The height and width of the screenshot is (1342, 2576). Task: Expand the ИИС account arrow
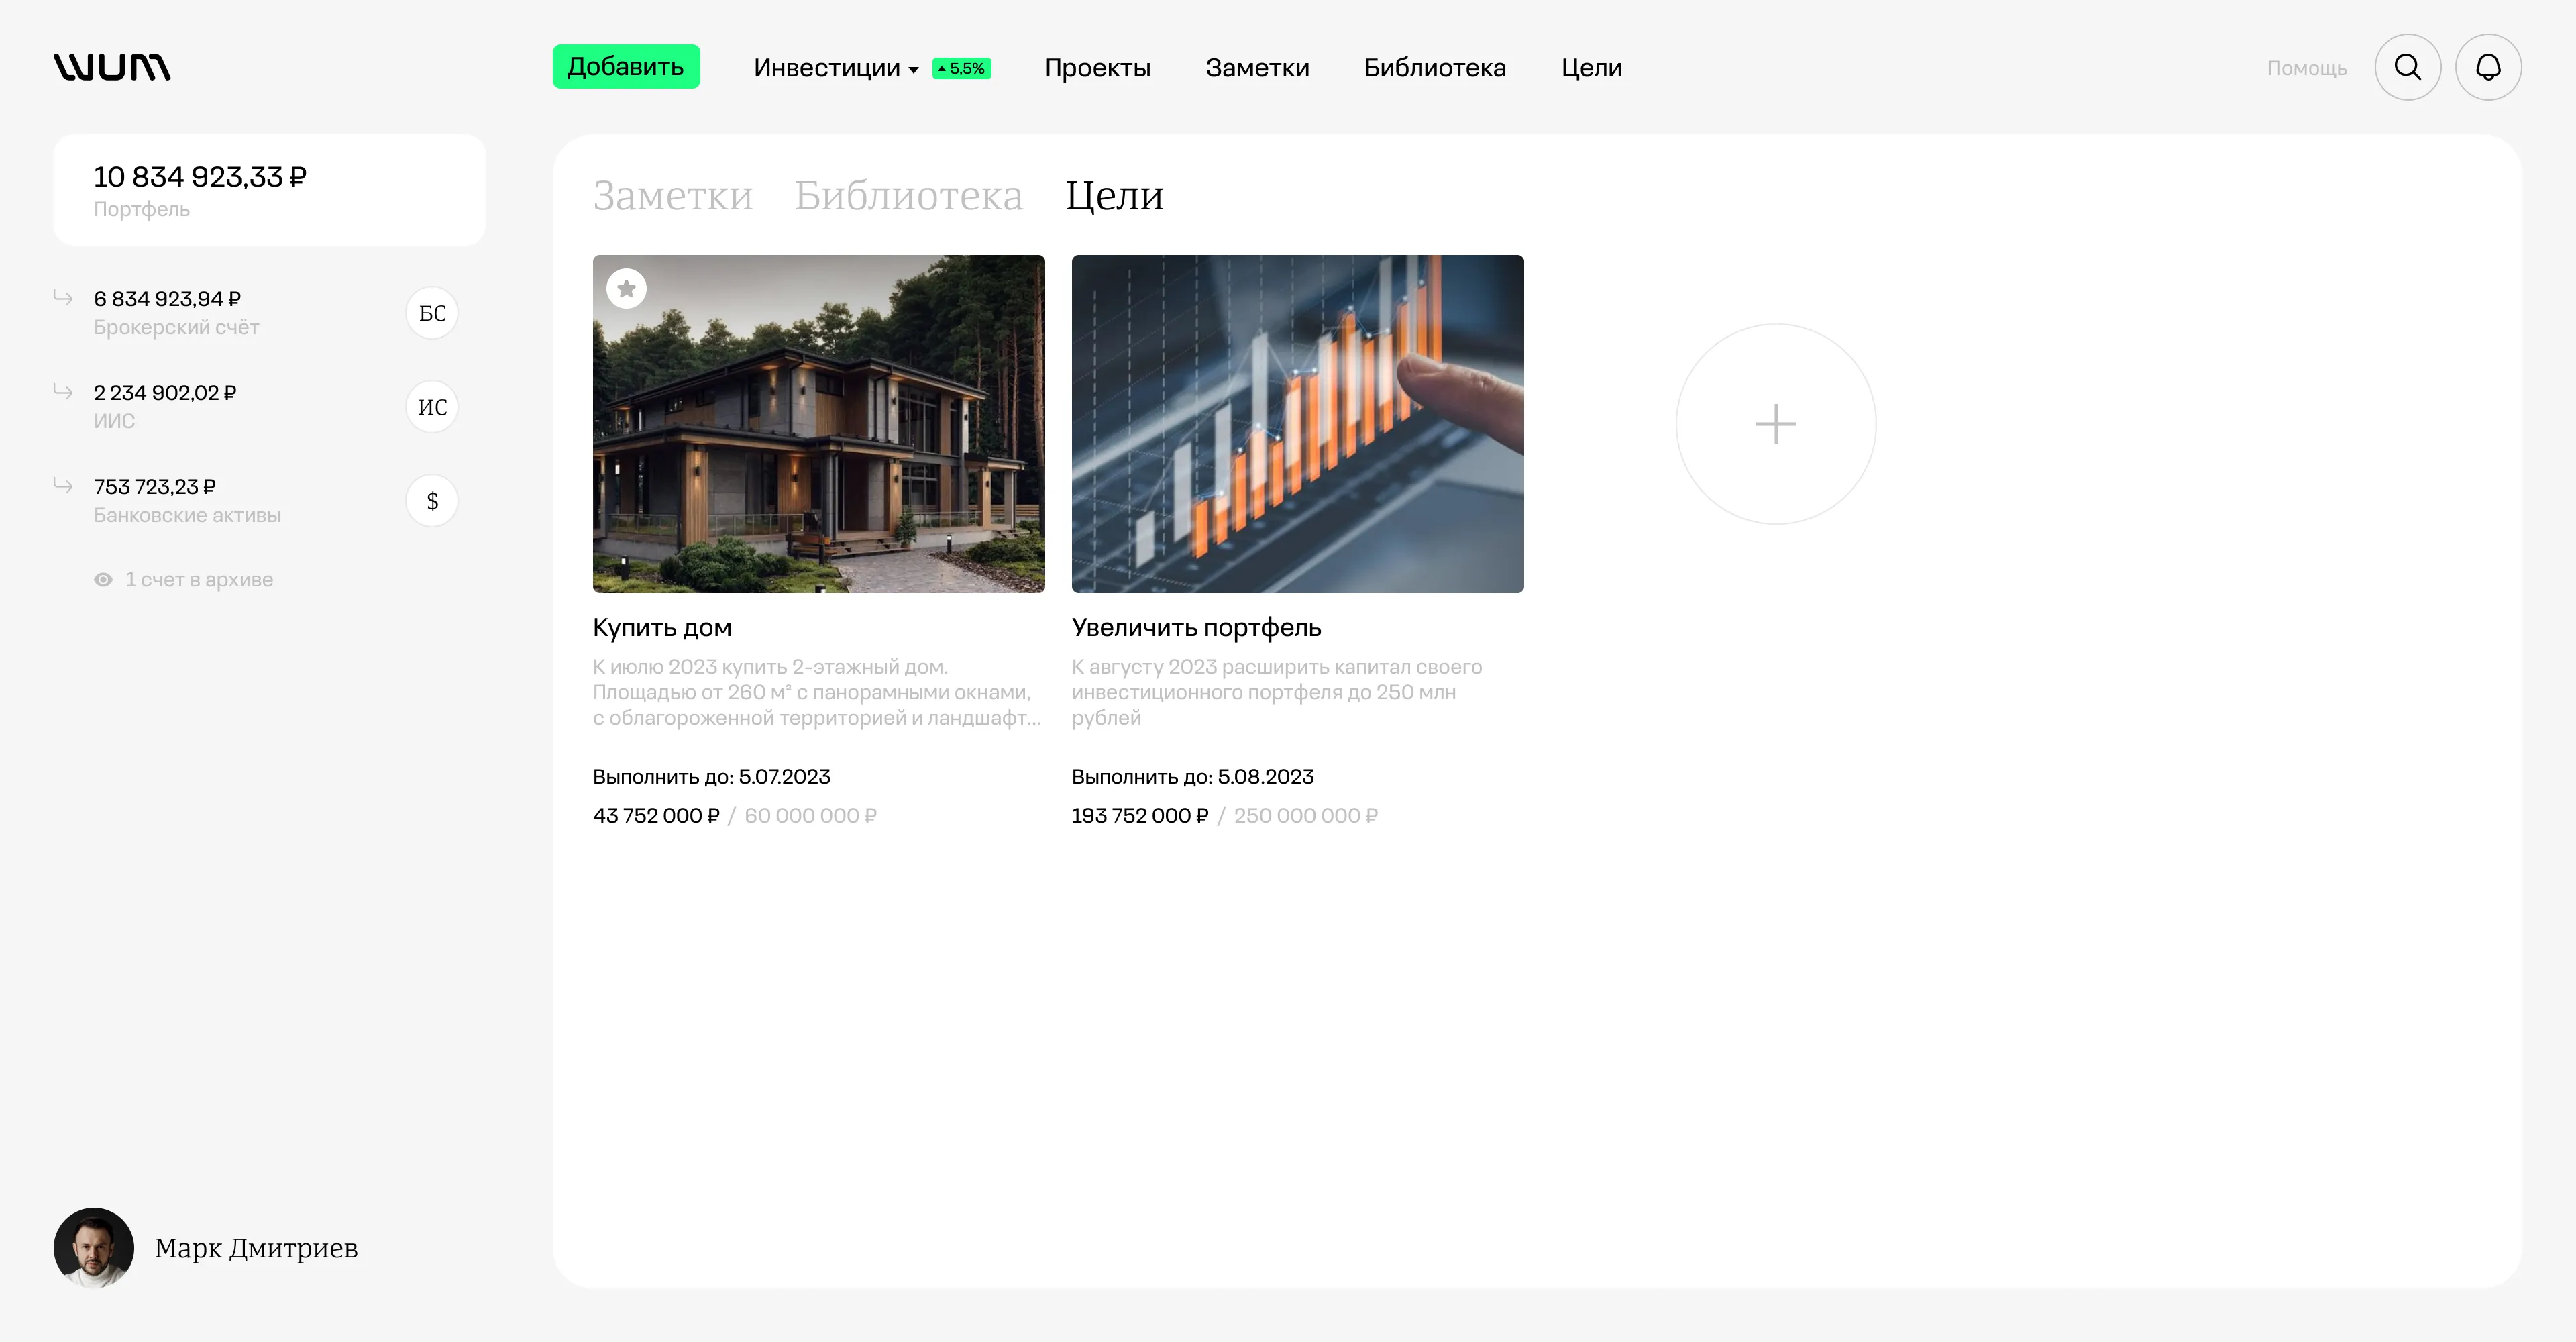click(x=63, y=391)
